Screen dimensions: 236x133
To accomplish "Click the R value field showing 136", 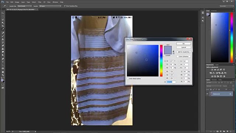I will (x=171, y=71).
